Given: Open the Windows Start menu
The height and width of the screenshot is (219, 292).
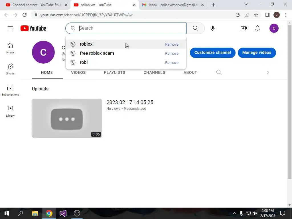Looking at the screenshot, I should pos(7,213).
